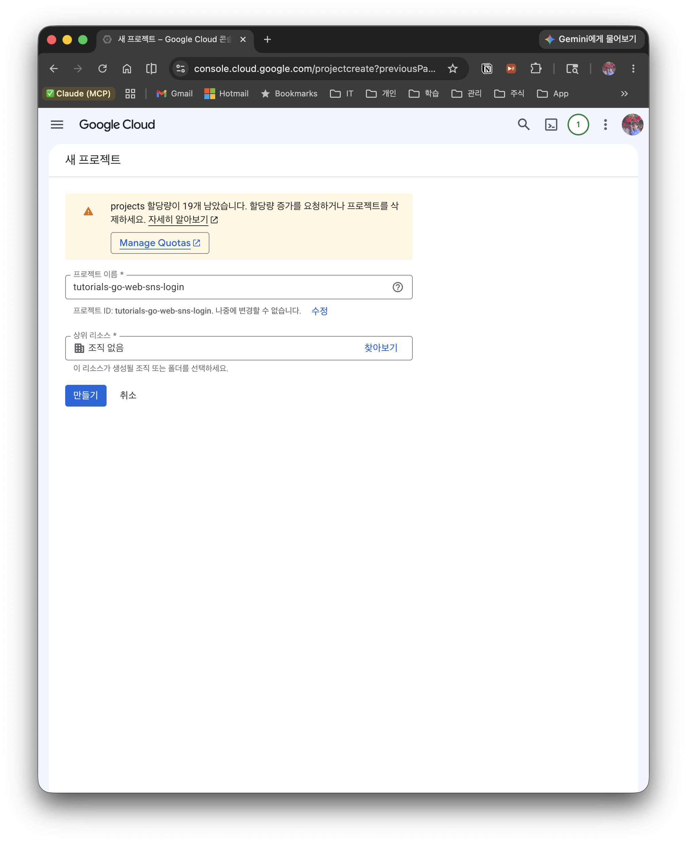Image resolution: width=687 pixels, height=843 pixels.
Task: Click the tab search icon in toolbar
Action: [572, 69]
